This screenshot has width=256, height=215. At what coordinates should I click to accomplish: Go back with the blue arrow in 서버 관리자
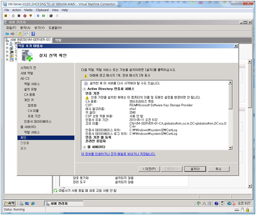pyautogui.click(x=7, y=34)
